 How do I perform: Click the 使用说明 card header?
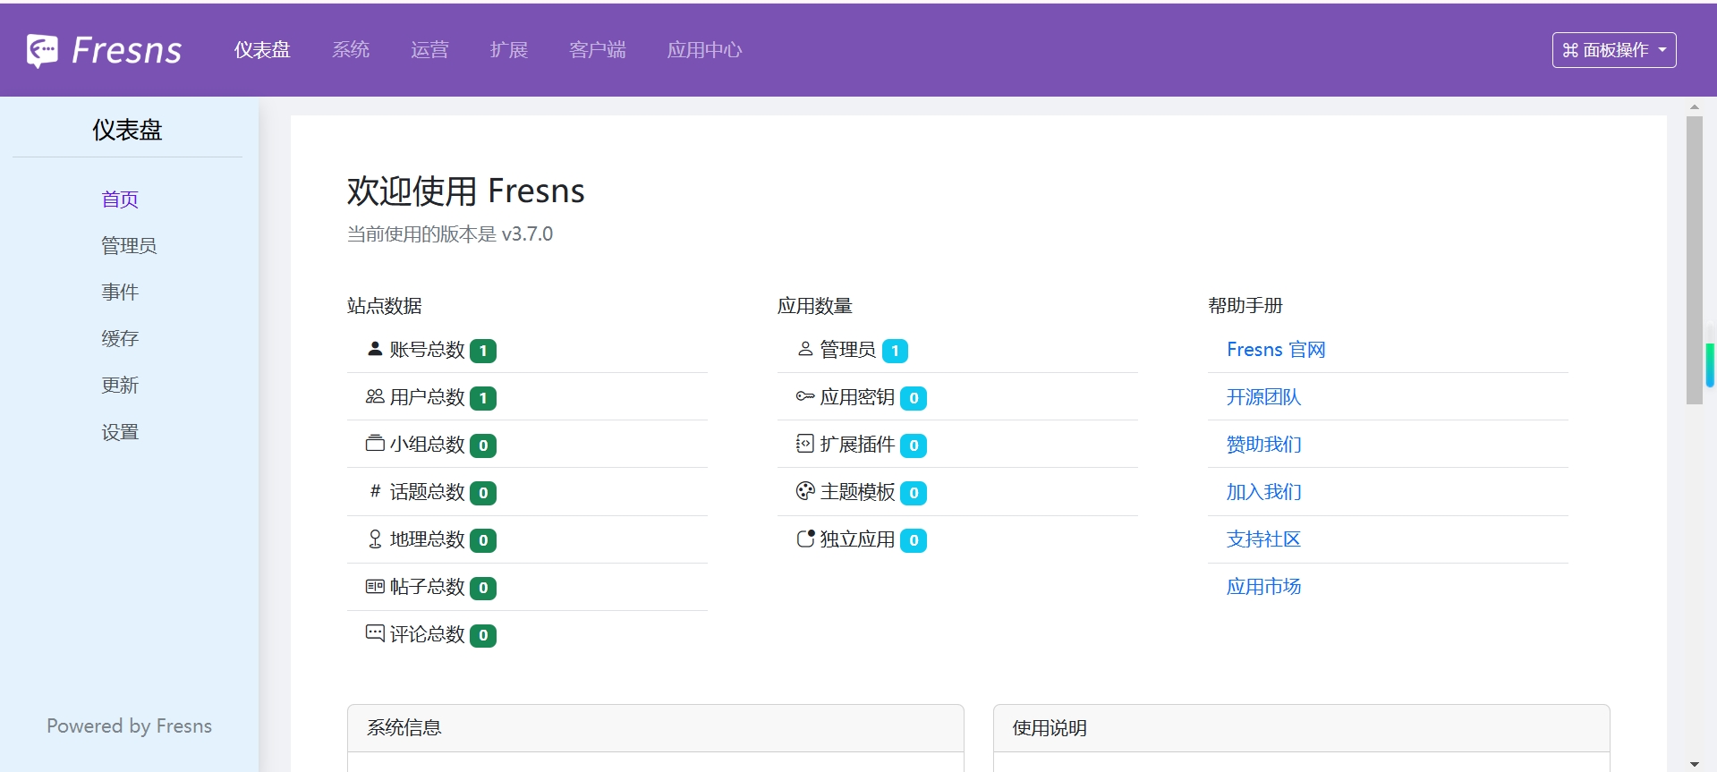click(1302, 728)
